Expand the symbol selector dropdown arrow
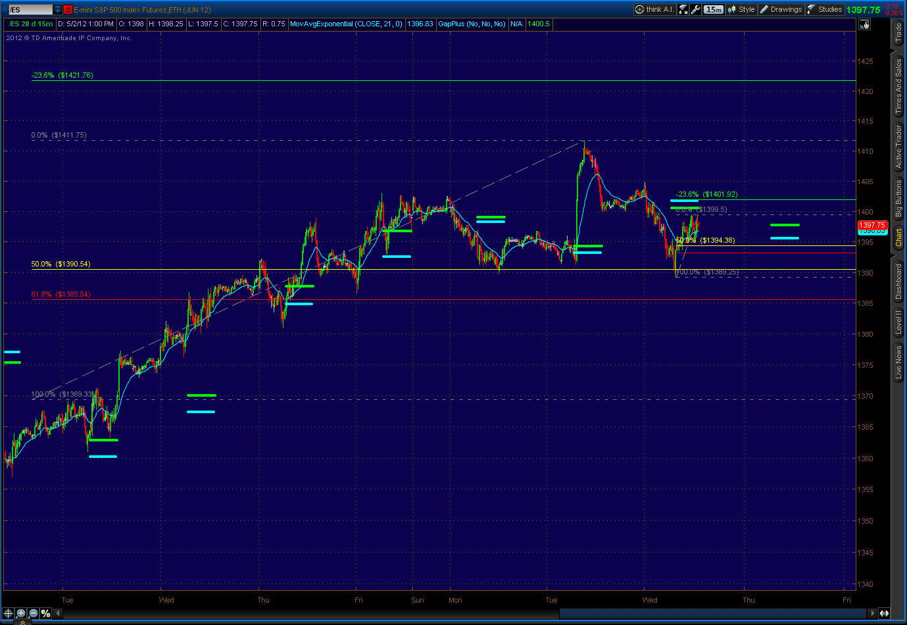This screenshot has height=625, width=907. pyautogui.click(x=58, y=10)
